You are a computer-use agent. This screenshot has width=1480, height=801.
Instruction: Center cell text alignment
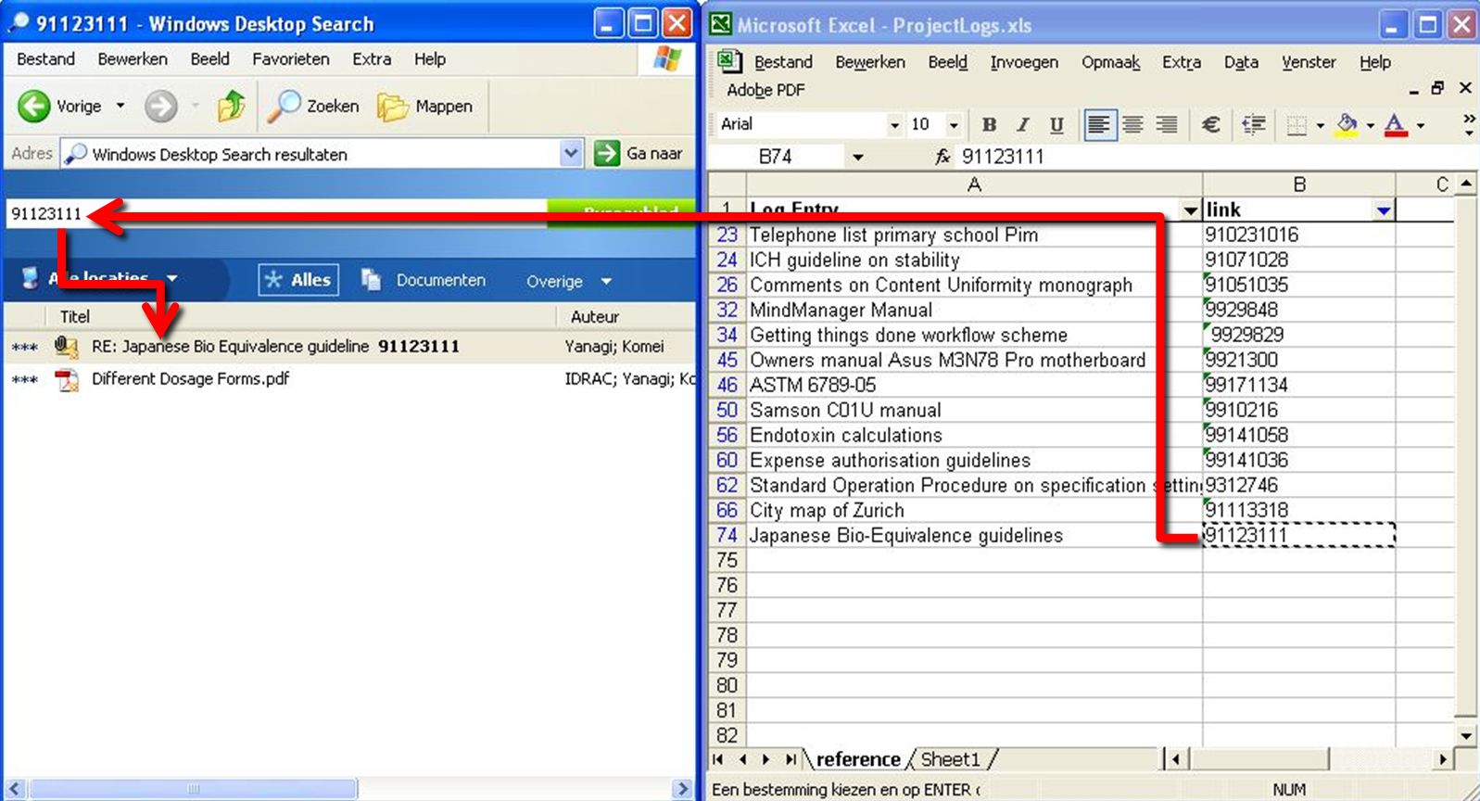point(1132,125)
